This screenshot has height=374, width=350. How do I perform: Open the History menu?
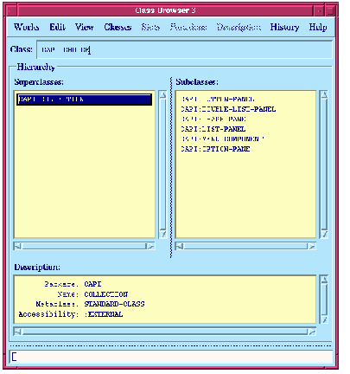point(284,27)
